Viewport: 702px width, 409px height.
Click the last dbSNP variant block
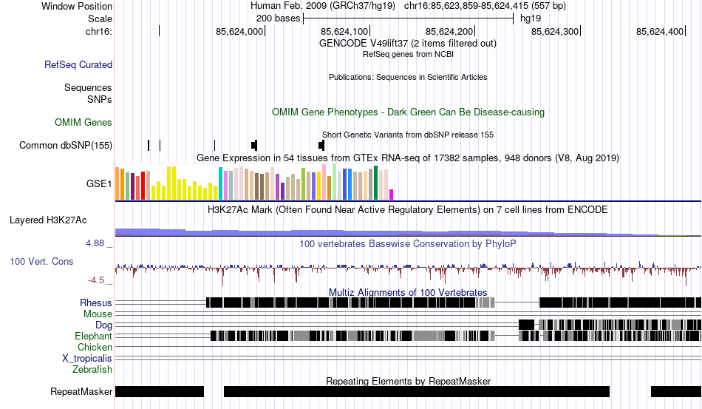click(321, 145)
